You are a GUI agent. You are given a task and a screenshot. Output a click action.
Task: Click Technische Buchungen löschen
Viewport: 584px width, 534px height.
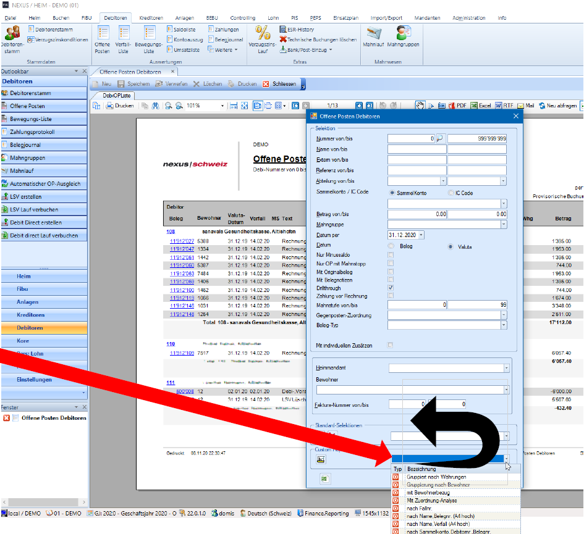tap(318, 40)
